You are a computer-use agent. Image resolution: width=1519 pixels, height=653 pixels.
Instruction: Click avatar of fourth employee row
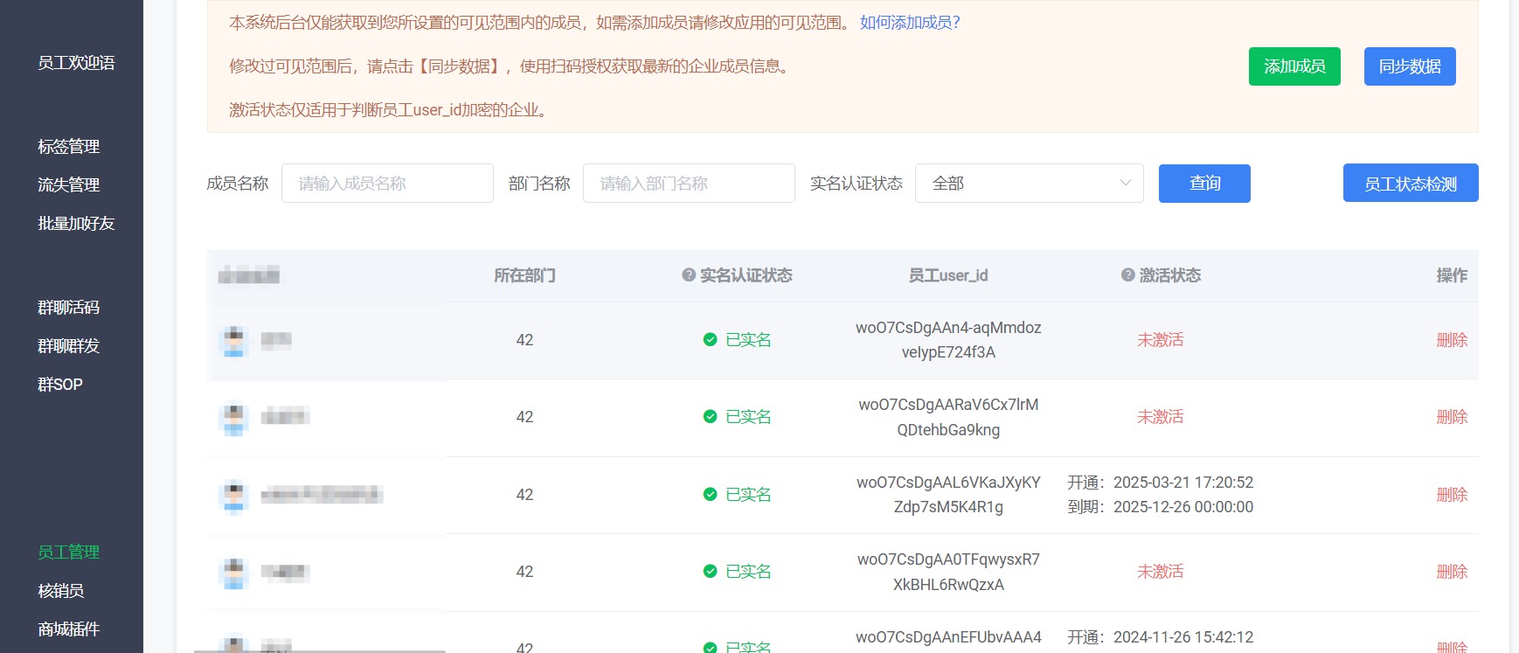coord(233,573)
